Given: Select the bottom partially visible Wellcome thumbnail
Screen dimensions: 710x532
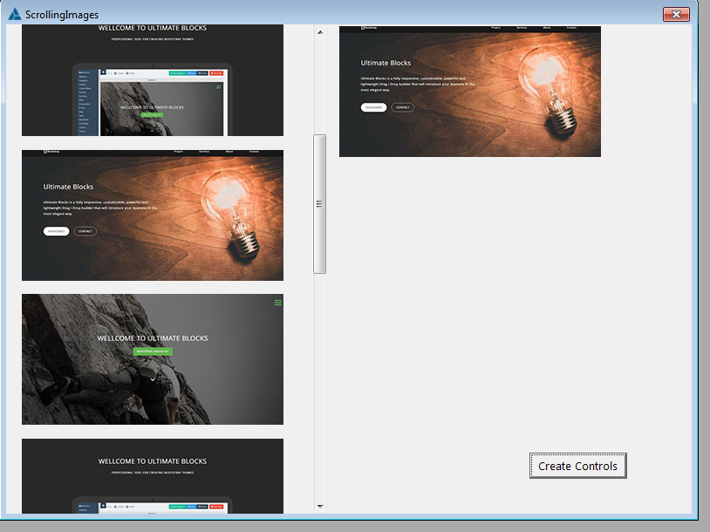Looking at the screenshot, I should 153,476.
